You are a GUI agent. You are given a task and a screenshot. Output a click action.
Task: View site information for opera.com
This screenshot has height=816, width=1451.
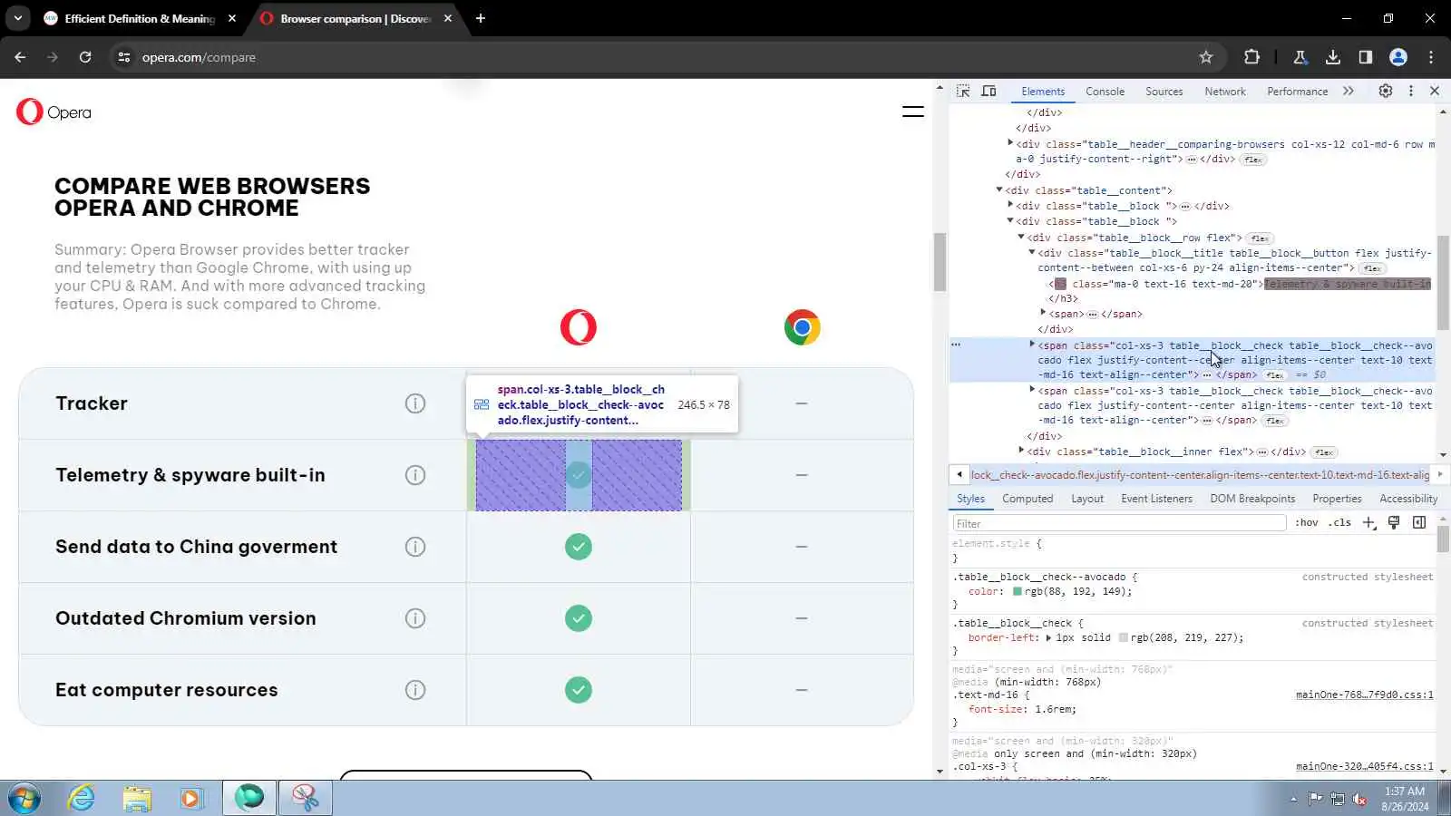coord(124,57)
